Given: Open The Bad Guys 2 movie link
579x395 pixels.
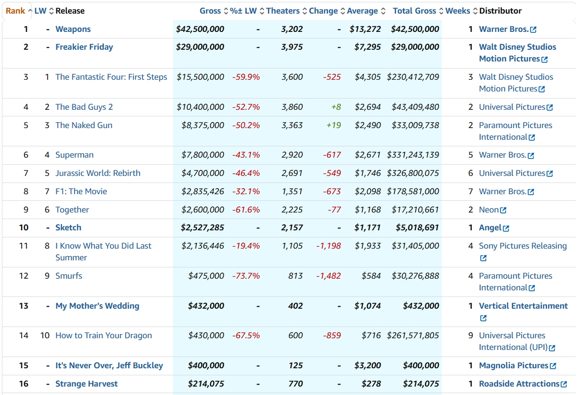Looking at the screenshot, I should point(84,107).
